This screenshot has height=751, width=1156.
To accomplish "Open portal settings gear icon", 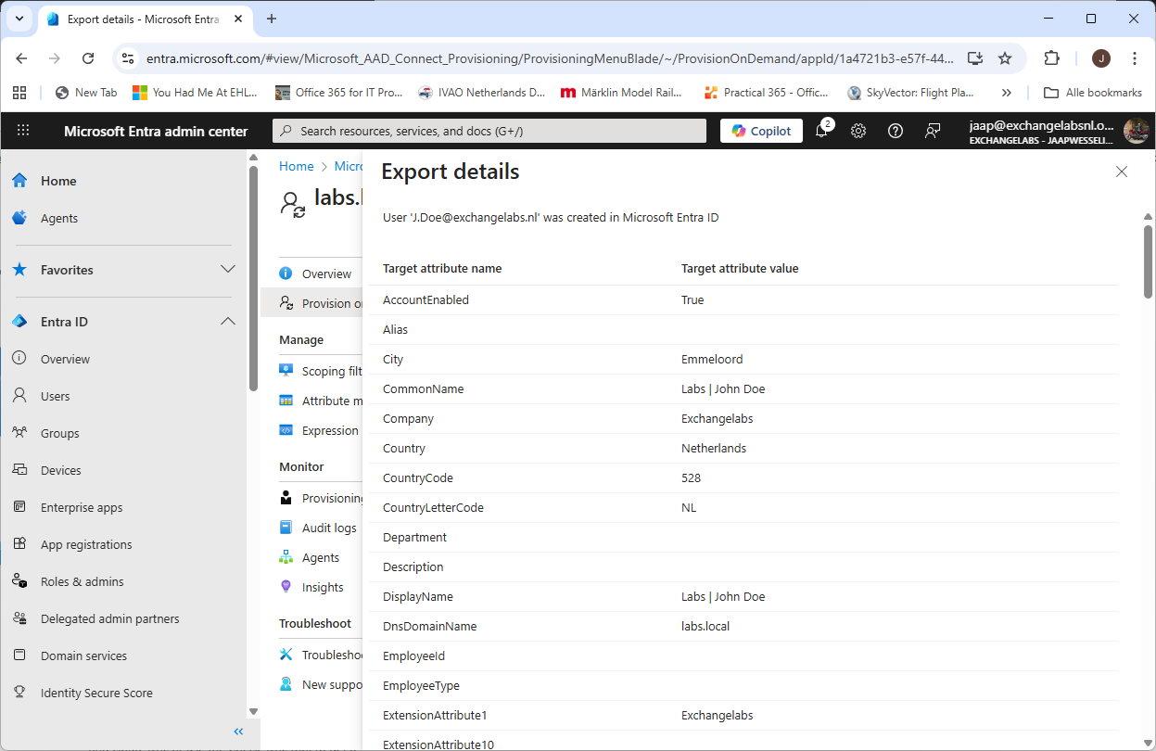I will tap(858, 131).
